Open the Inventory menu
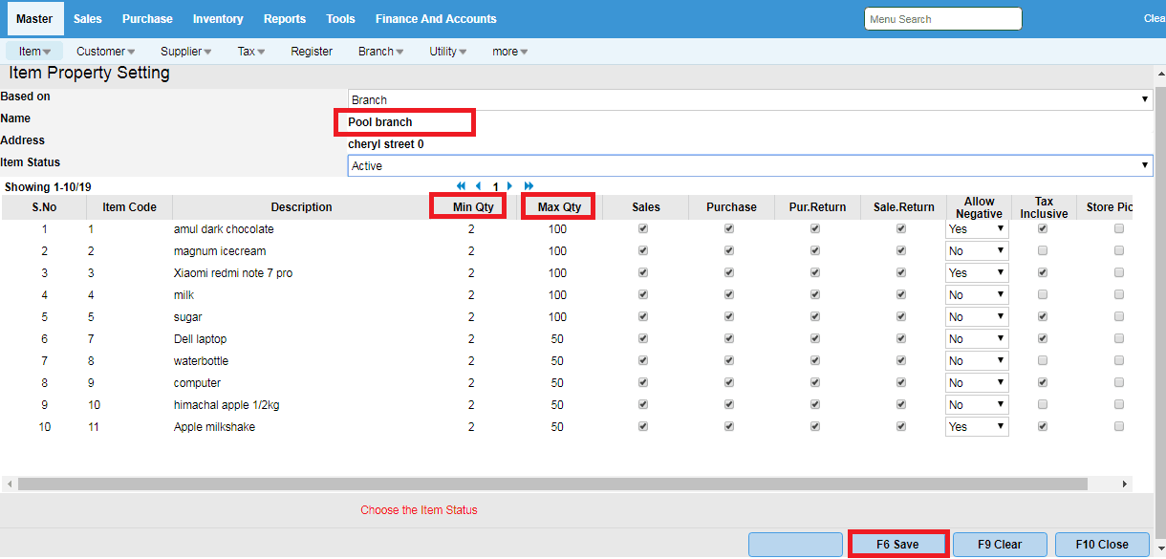 tap(218, 19)
